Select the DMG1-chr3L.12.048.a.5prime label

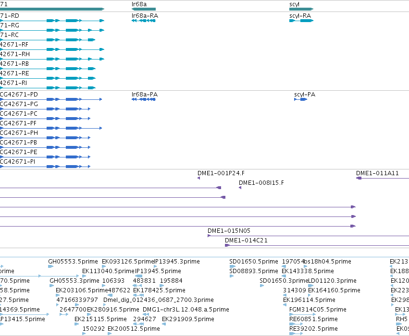(x=186, y=310)
